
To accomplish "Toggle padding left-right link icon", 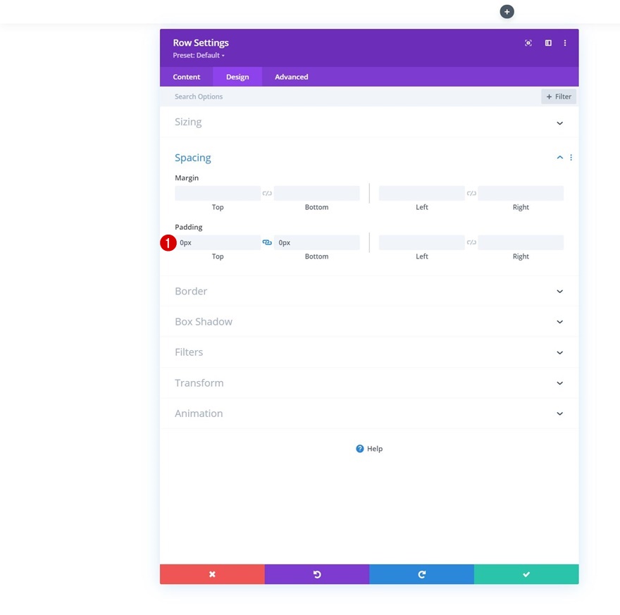I will 471,242.
